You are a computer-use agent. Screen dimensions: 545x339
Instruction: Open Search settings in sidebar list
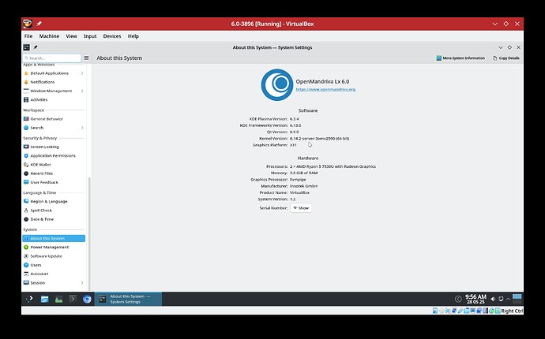[x=54, y=128]
